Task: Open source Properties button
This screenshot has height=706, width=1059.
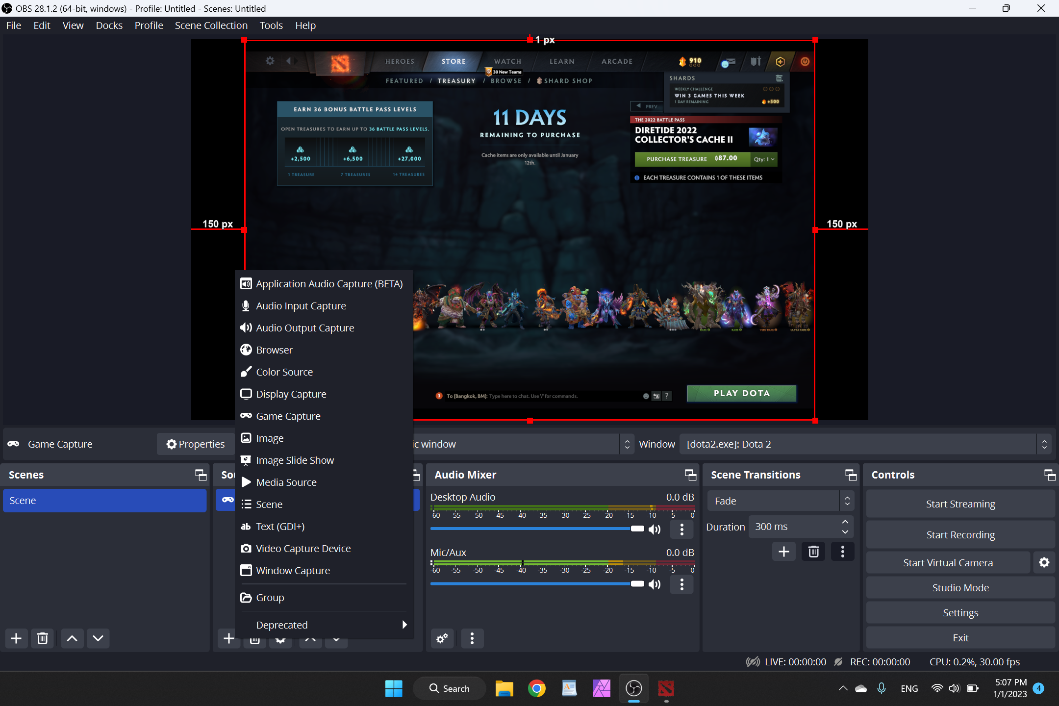Action: (x=196, y=444)
